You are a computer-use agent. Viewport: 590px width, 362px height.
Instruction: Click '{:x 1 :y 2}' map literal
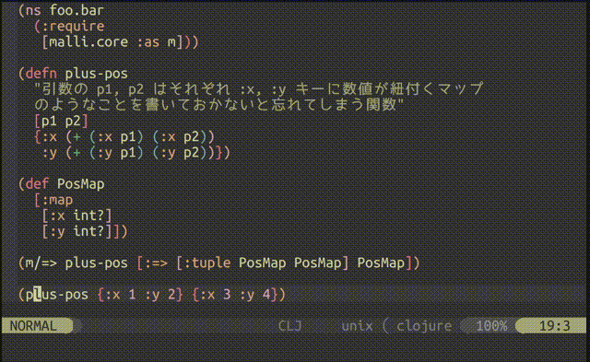[x=140, y=295]
